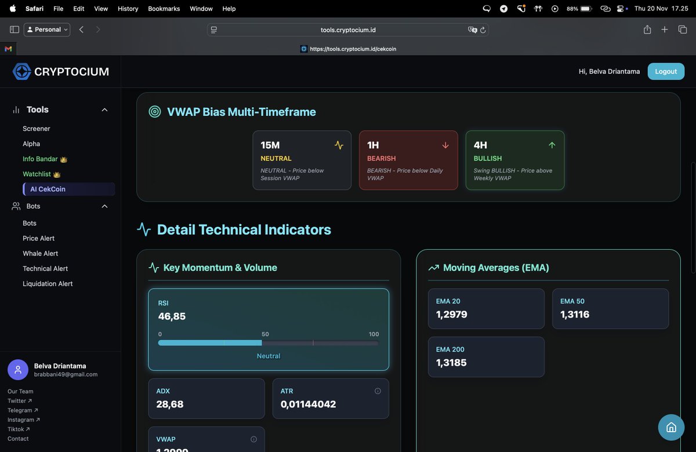Image resolution: width=696 pixels, height=452 pixels.
Task: Reload the page with refresh icon
Action: point(483,30)
